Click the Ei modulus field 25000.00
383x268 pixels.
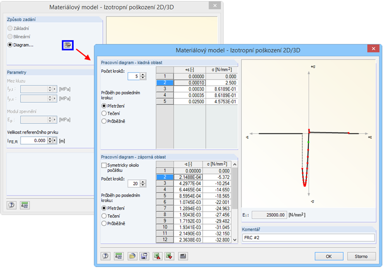(269, 215)
